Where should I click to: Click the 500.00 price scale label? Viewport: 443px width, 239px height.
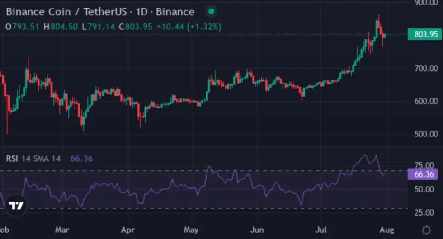pyautogui.click(x=426, y=134)
